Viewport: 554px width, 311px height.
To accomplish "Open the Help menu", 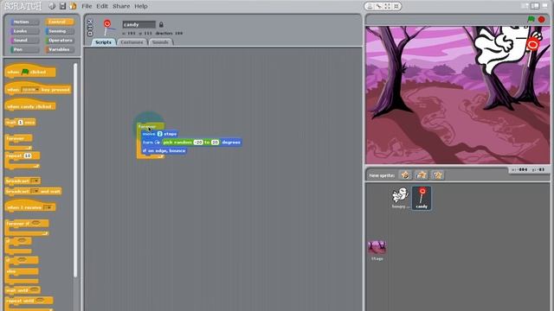I will [141, 6].
